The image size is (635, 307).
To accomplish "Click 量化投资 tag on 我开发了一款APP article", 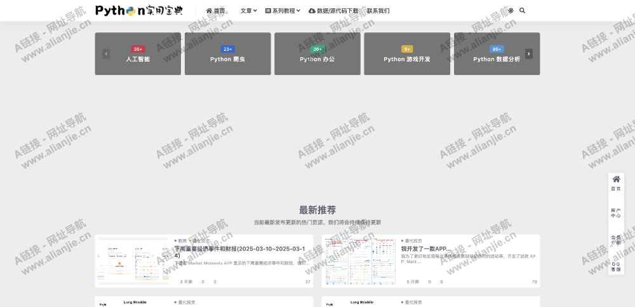I will 411,241.
